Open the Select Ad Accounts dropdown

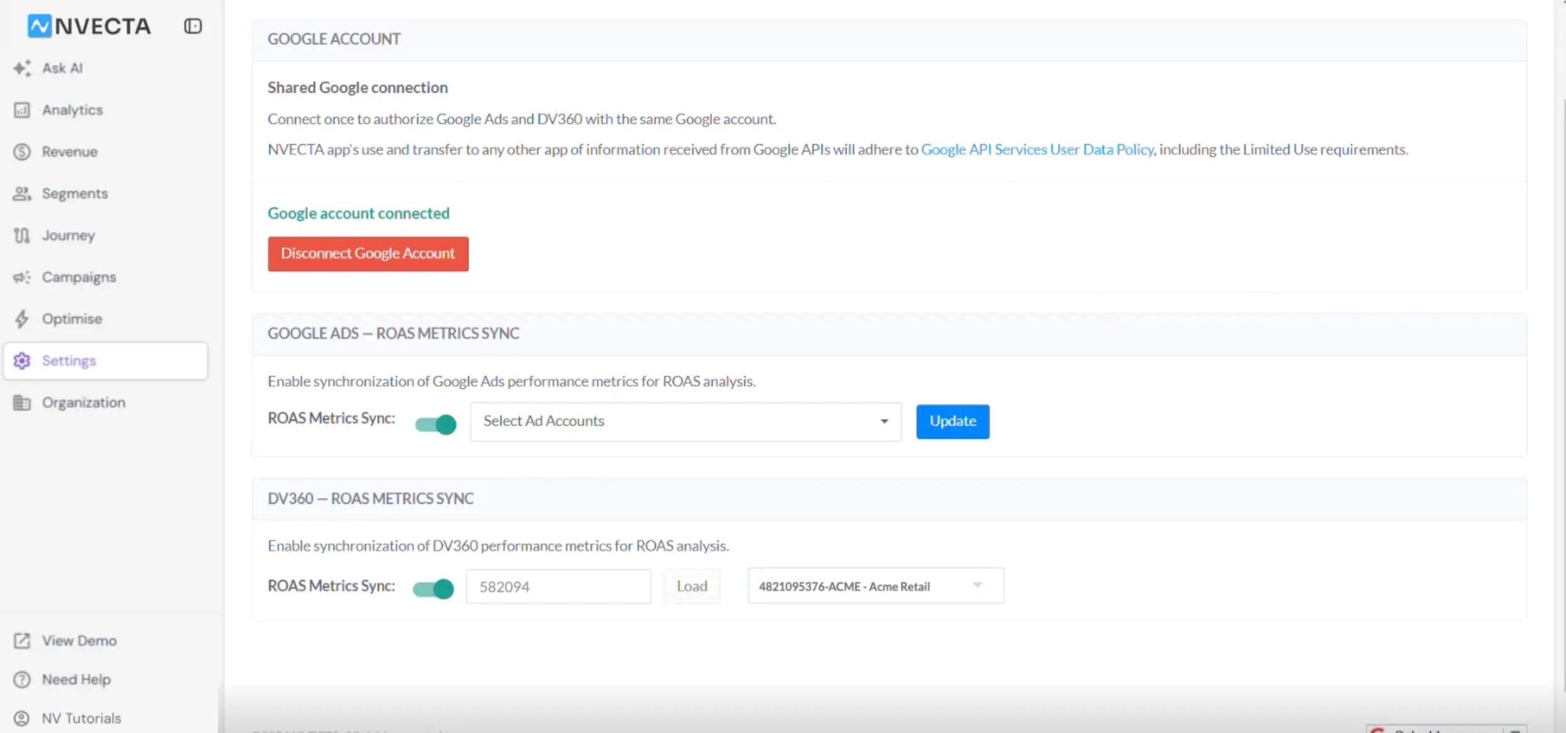point(686,421)
